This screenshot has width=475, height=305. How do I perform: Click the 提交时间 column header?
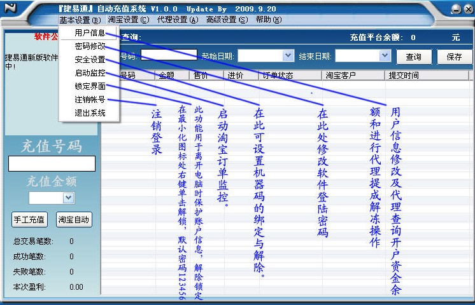click(x=427, y=75)
